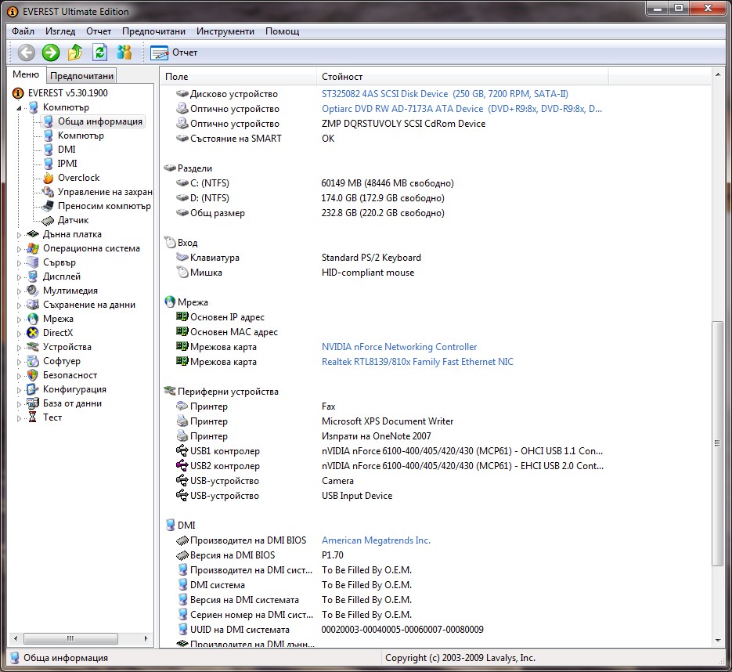Select the IPMI tree item
This screenshot has width=732, height=672.
click(x=67, y=164)
